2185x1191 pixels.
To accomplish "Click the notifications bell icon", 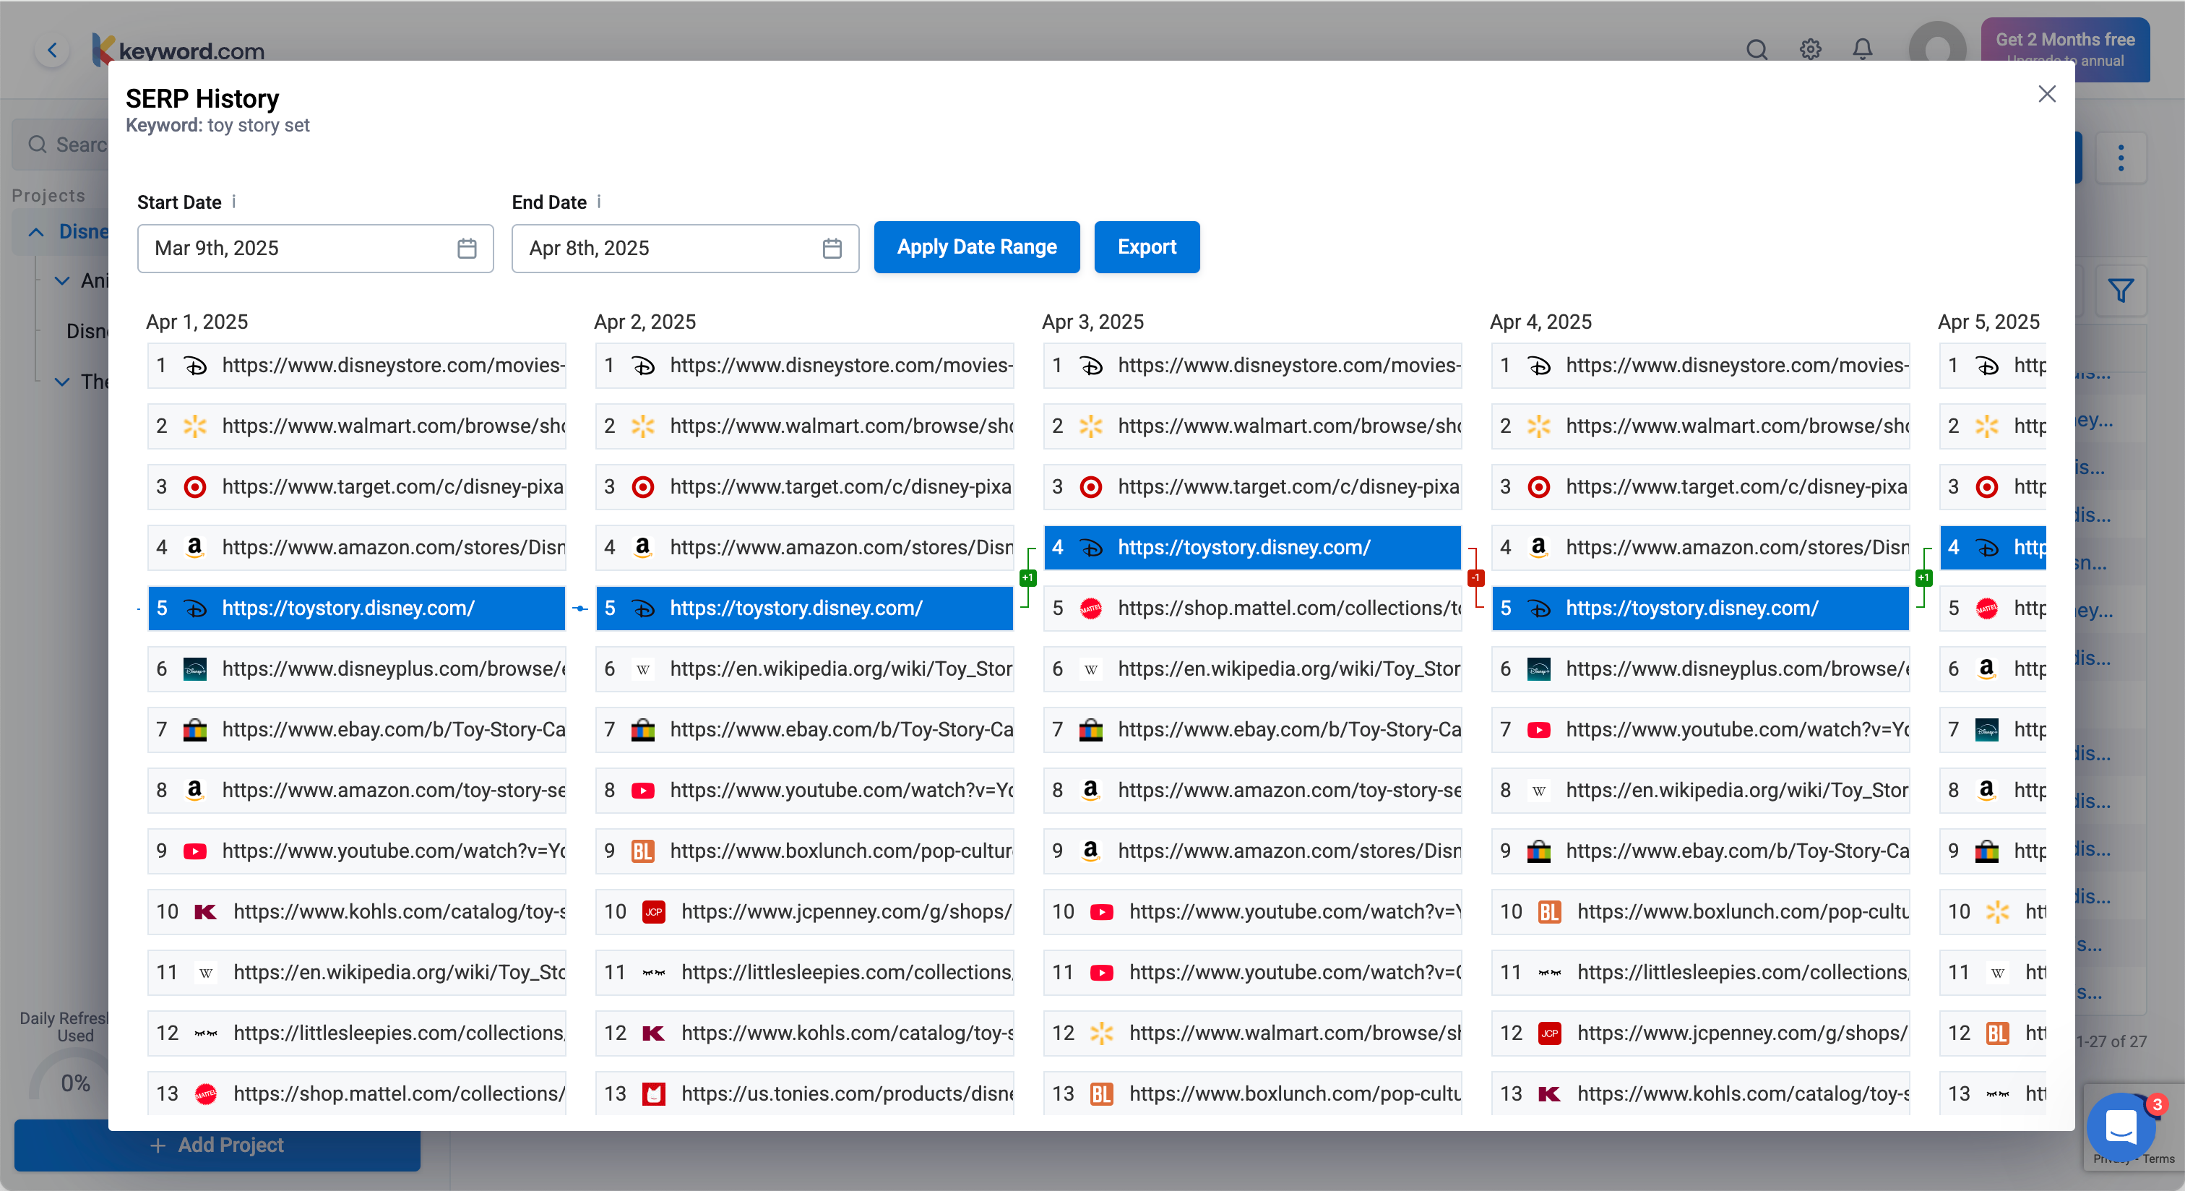I will pyautogui.click(x=1862, y=49).
